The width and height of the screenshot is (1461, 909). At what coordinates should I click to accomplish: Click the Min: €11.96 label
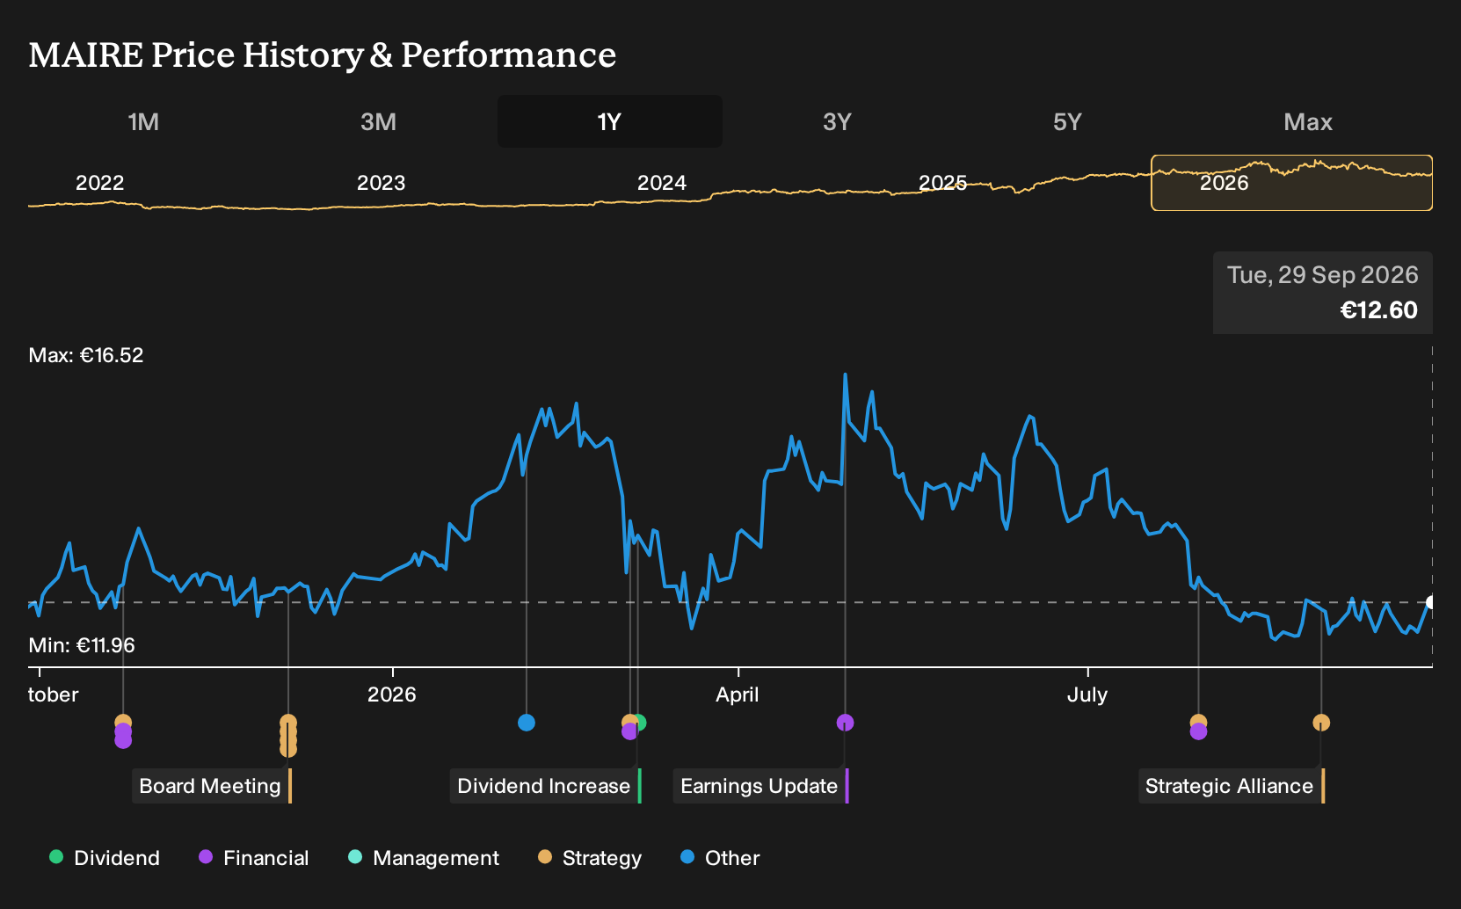click(x=82, y=645)
